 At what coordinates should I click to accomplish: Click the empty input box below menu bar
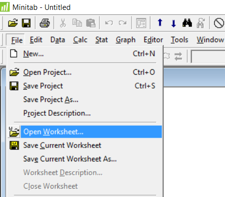click(208, 56)
